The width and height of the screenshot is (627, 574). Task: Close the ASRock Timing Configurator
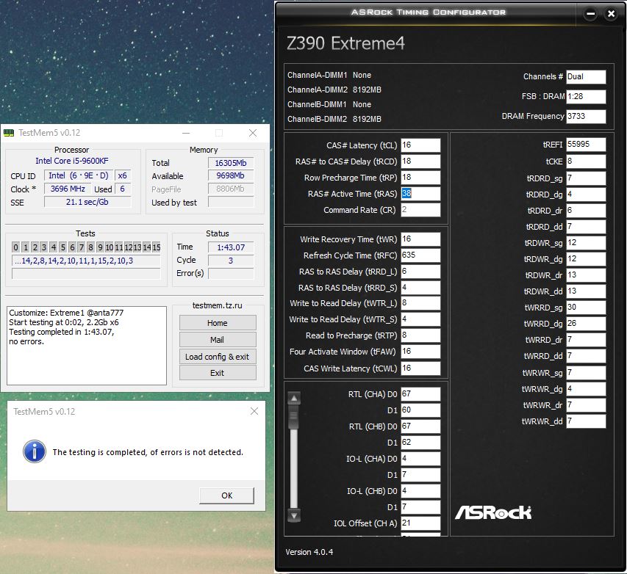click(611, 14)
